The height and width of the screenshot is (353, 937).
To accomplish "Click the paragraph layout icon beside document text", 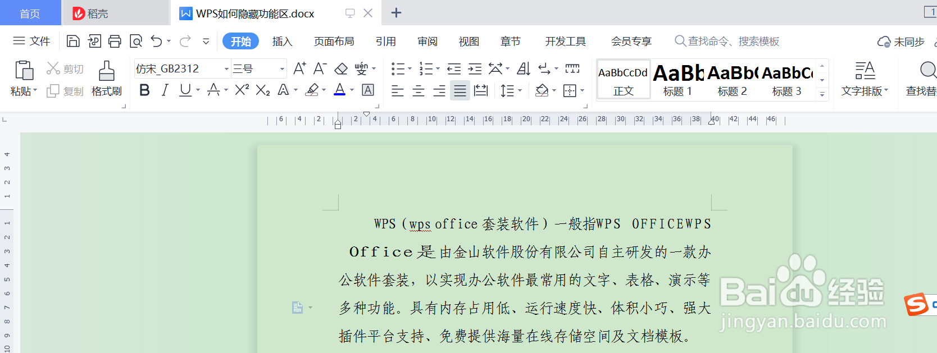I will 298,308.
